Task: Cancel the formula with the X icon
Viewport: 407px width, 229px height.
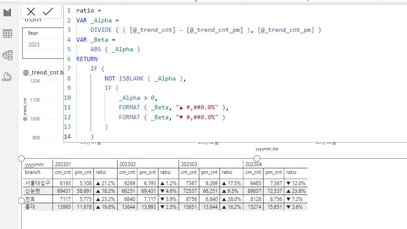Action: (31, 12)
